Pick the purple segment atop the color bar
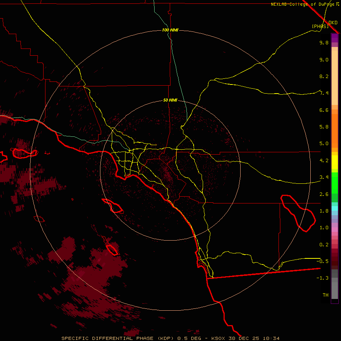 (335, 38)
